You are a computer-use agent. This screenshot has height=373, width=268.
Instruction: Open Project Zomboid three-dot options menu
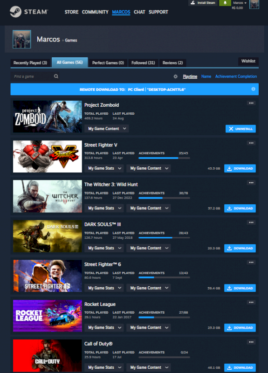pyautogui.click(x=251, y=103)
